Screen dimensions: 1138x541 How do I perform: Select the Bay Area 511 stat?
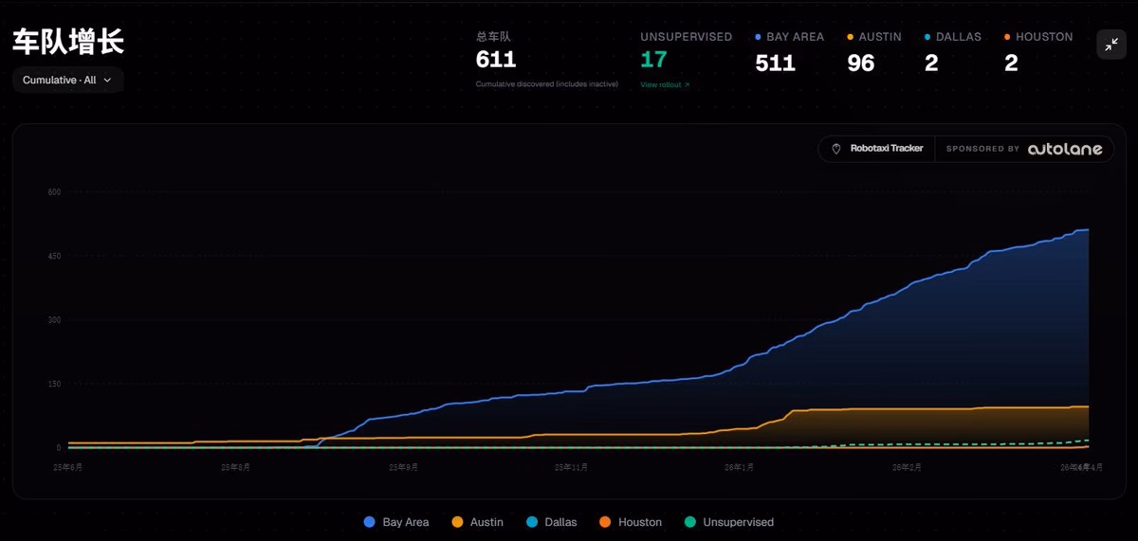[790, 52]
